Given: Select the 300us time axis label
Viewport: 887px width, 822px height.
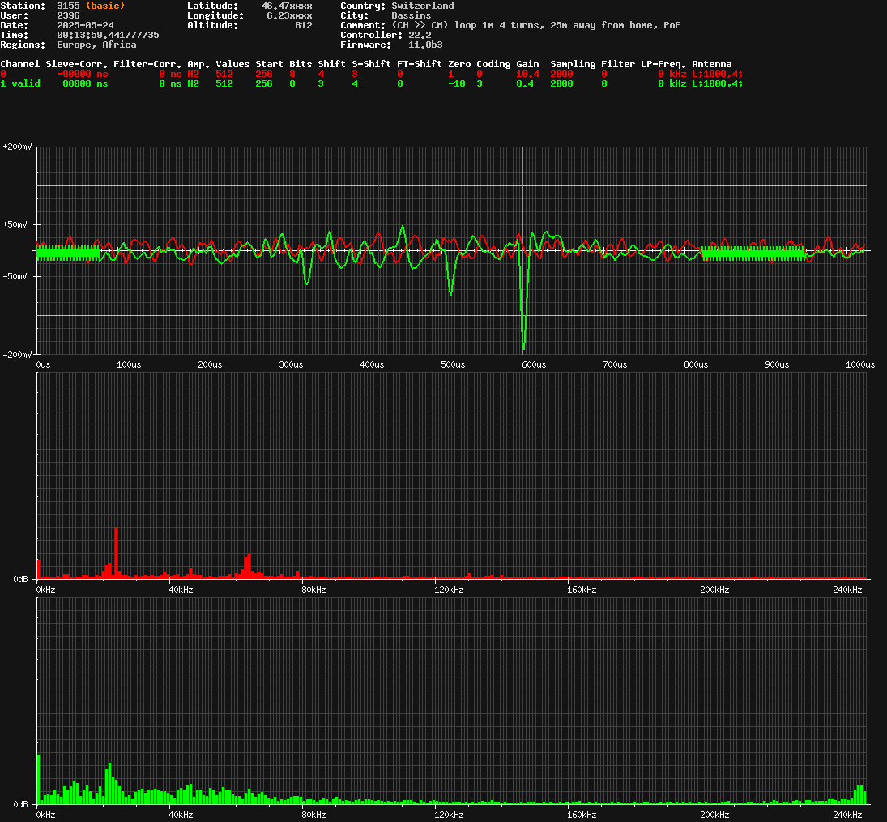Looking at the screenshot, I should coord(291,364).
